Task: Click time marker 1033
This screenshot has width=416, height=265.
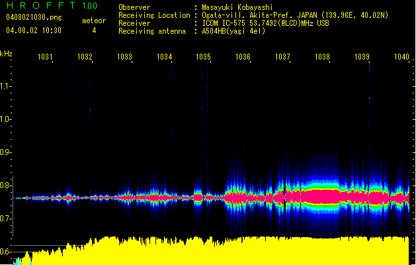Action: point(124,56)
